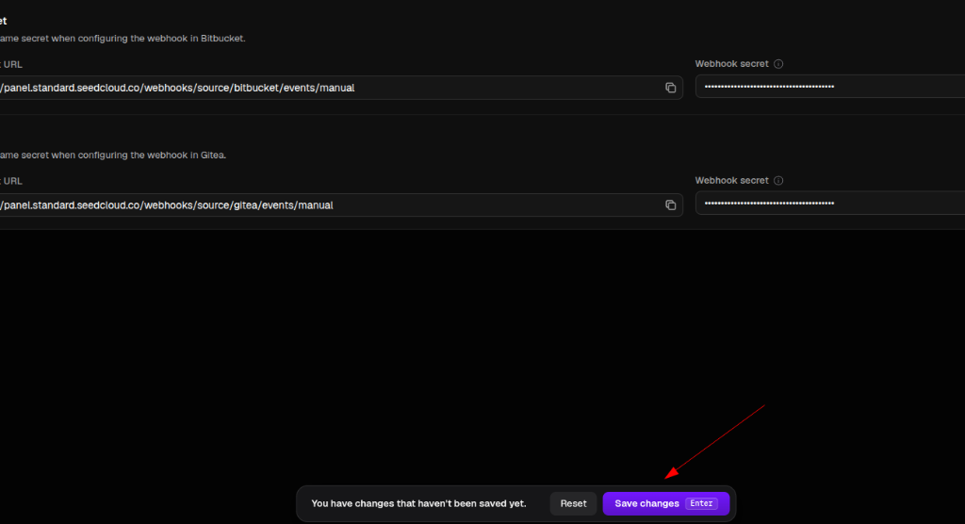Click the Save changes button
This screenshot has width=965, height=524.
(666, 503)
